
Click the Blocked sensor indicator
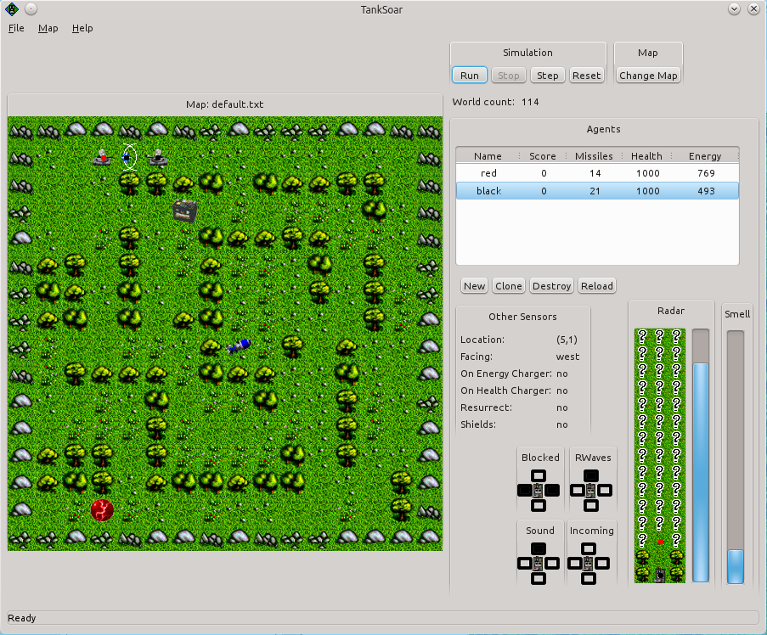[539, 490]
